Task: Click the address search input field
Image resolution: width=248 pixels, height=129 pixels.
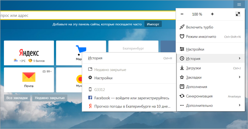Action: tap(88, 16)
